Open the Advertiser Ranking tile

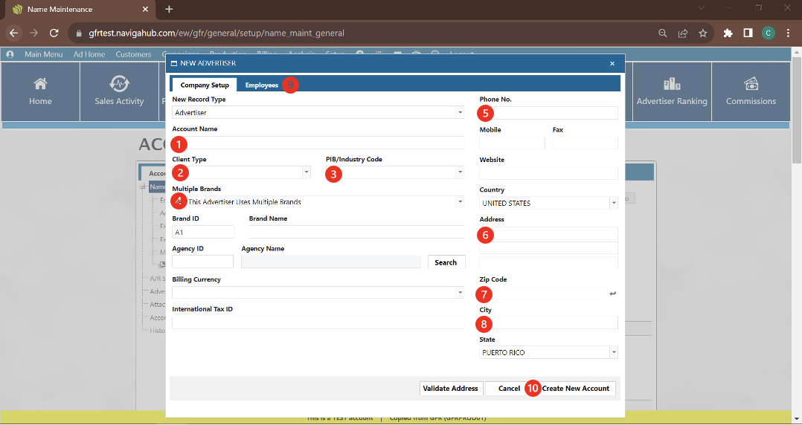pos(671,91)
